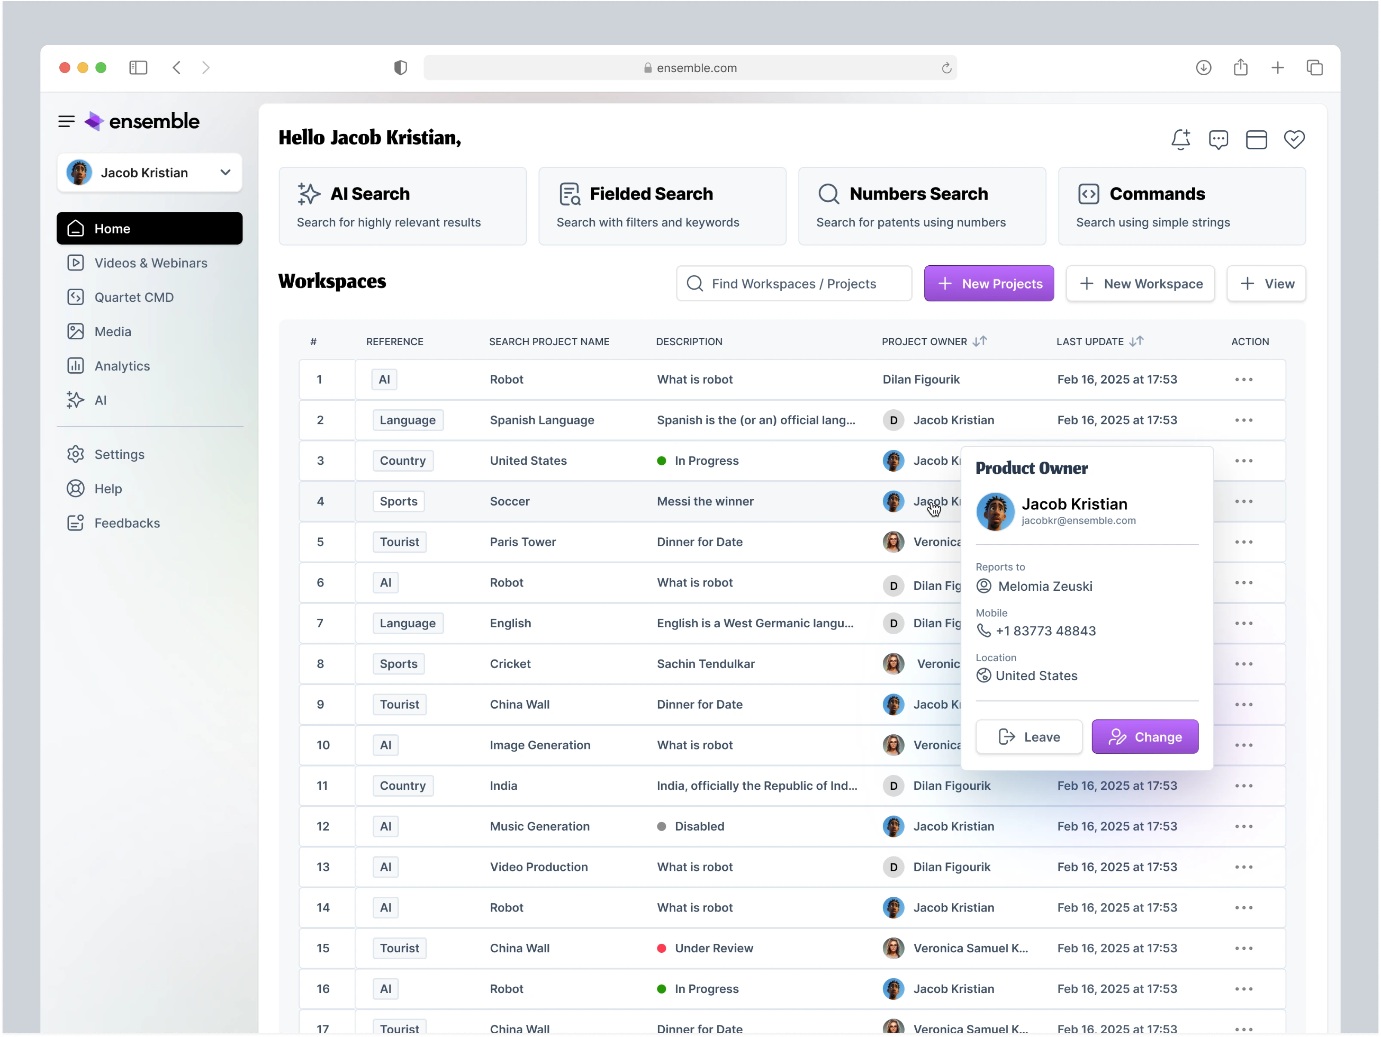Open the calendar window icon in header
The height and width of the screenshot is (1037, 1381).
point(1256,139)
